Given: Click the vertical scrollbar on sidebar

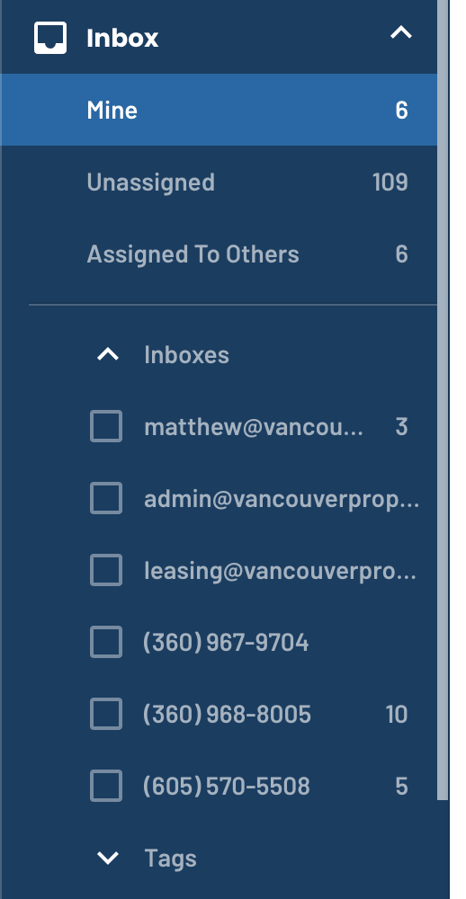Looking at the screenshot, I should (x=443, y=400).
